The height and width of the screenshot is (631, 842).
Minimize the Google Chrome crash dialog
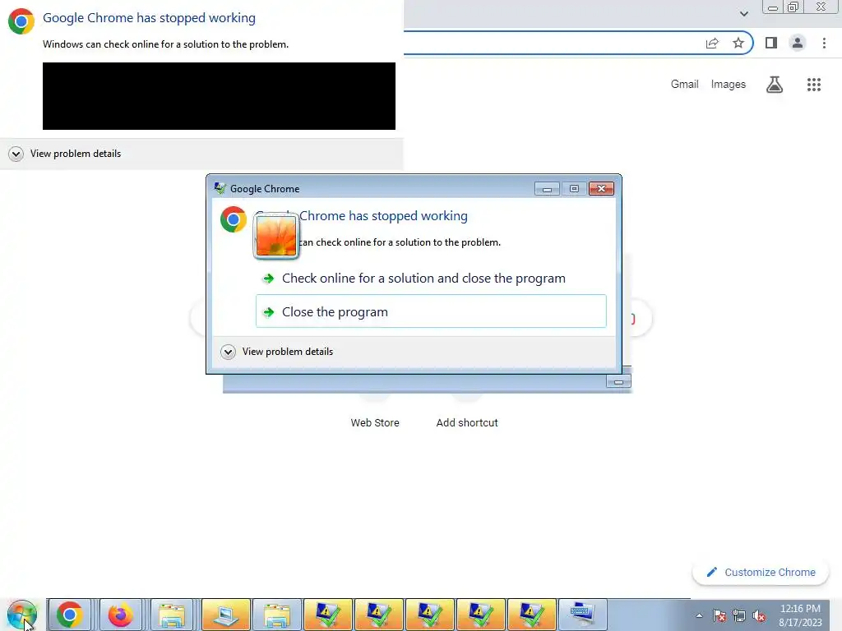(x=547, y=189)
